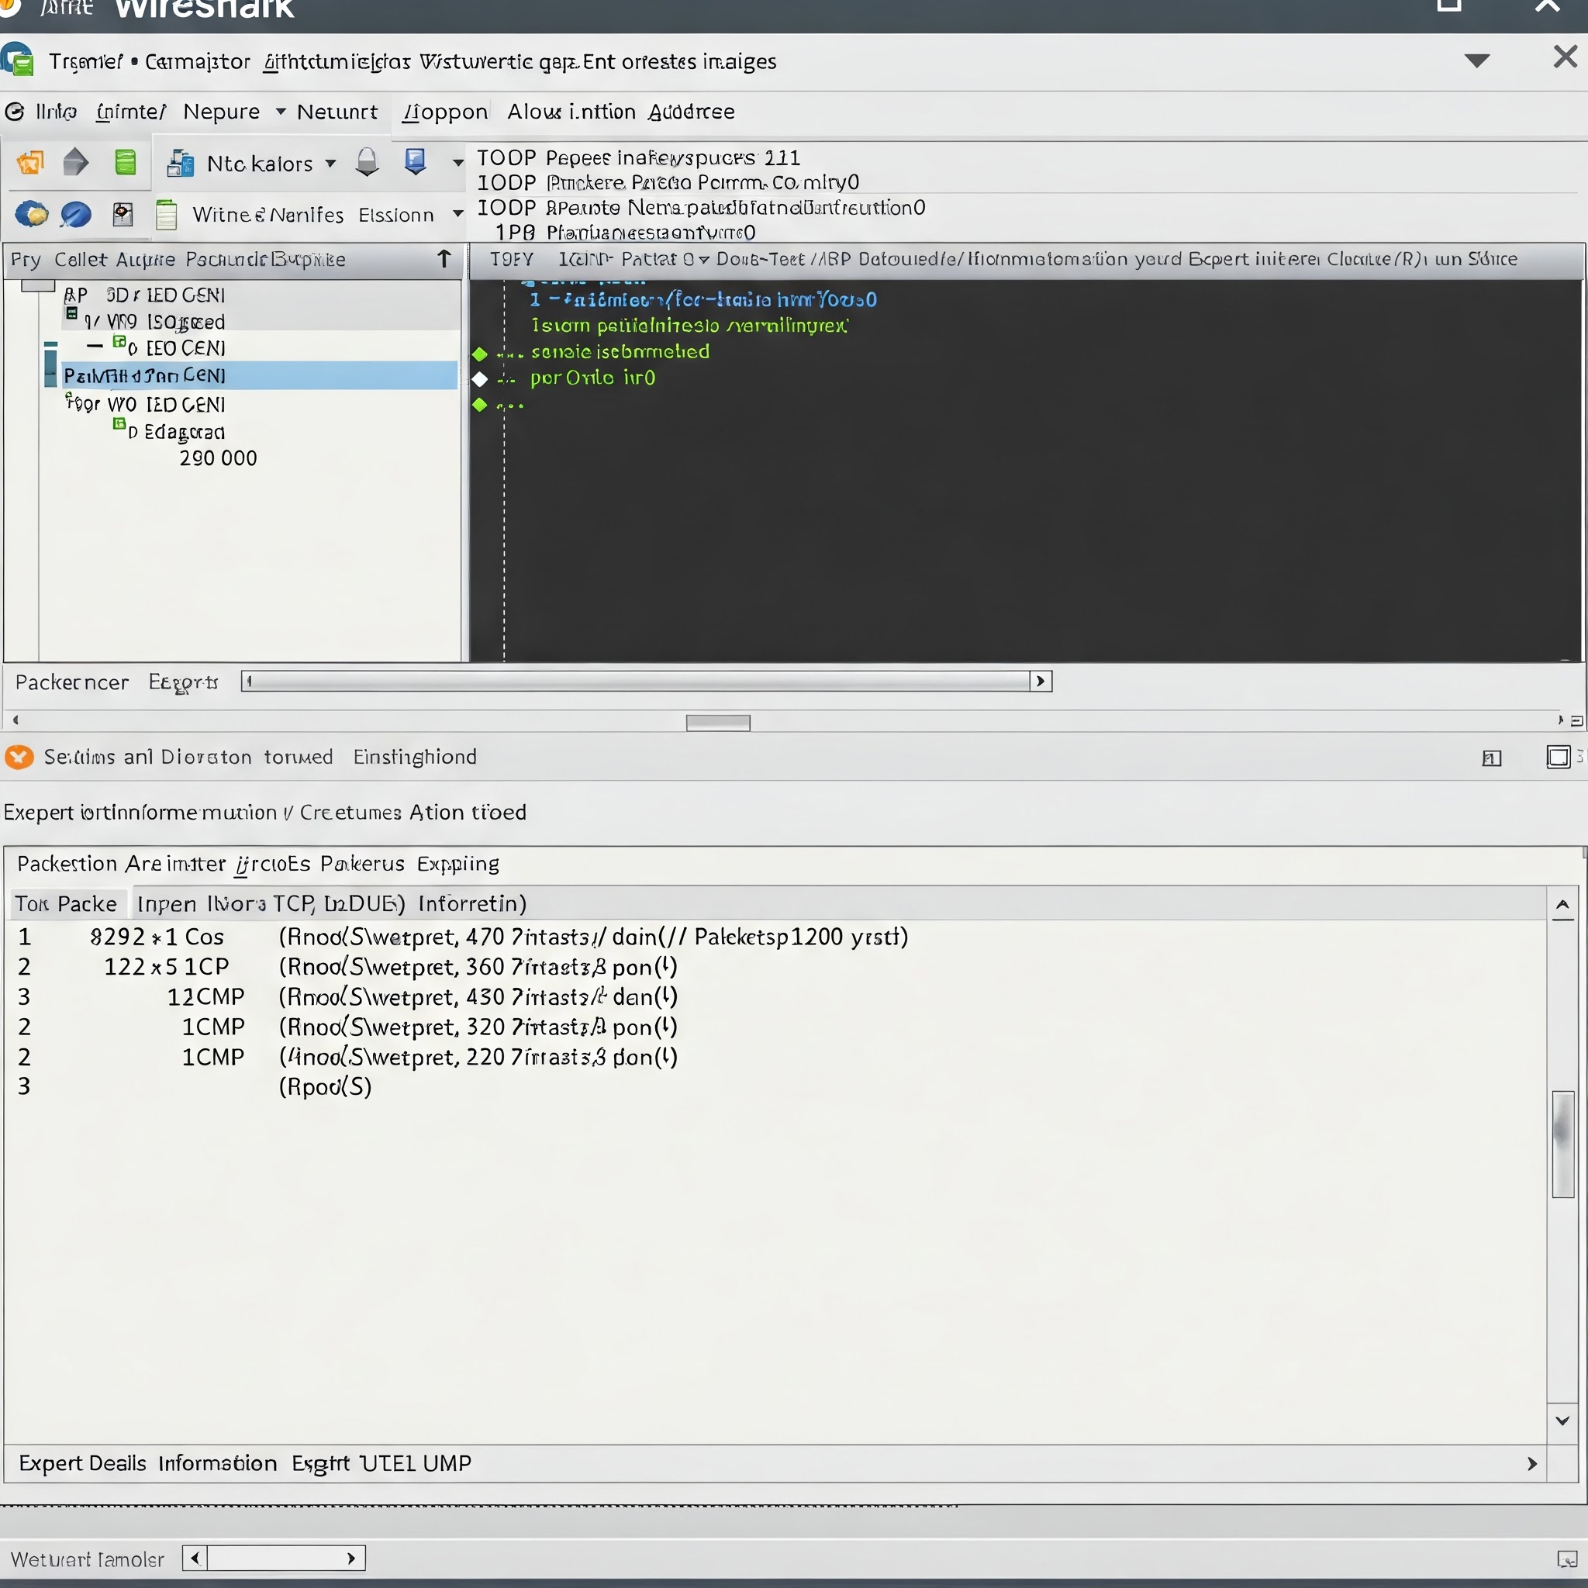The width and height of the screenshot is (1588, 1588).
Task: Collapse the 1/ VN9 ISO tree node box
Action: 71,313
